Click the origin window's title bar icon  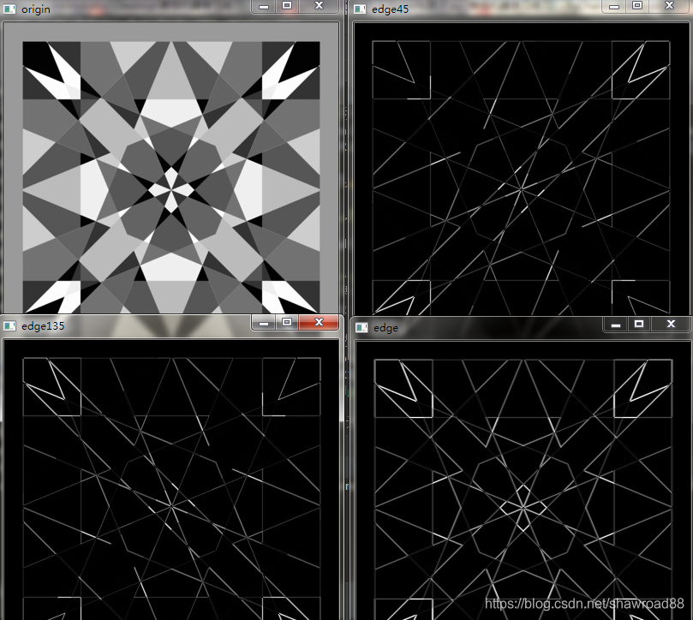tap(9, 9)
